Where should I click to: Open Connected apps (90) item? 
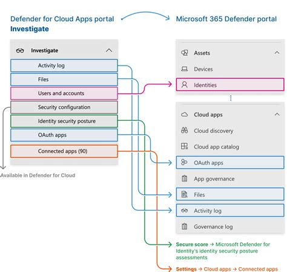click(x=64, y=151)
